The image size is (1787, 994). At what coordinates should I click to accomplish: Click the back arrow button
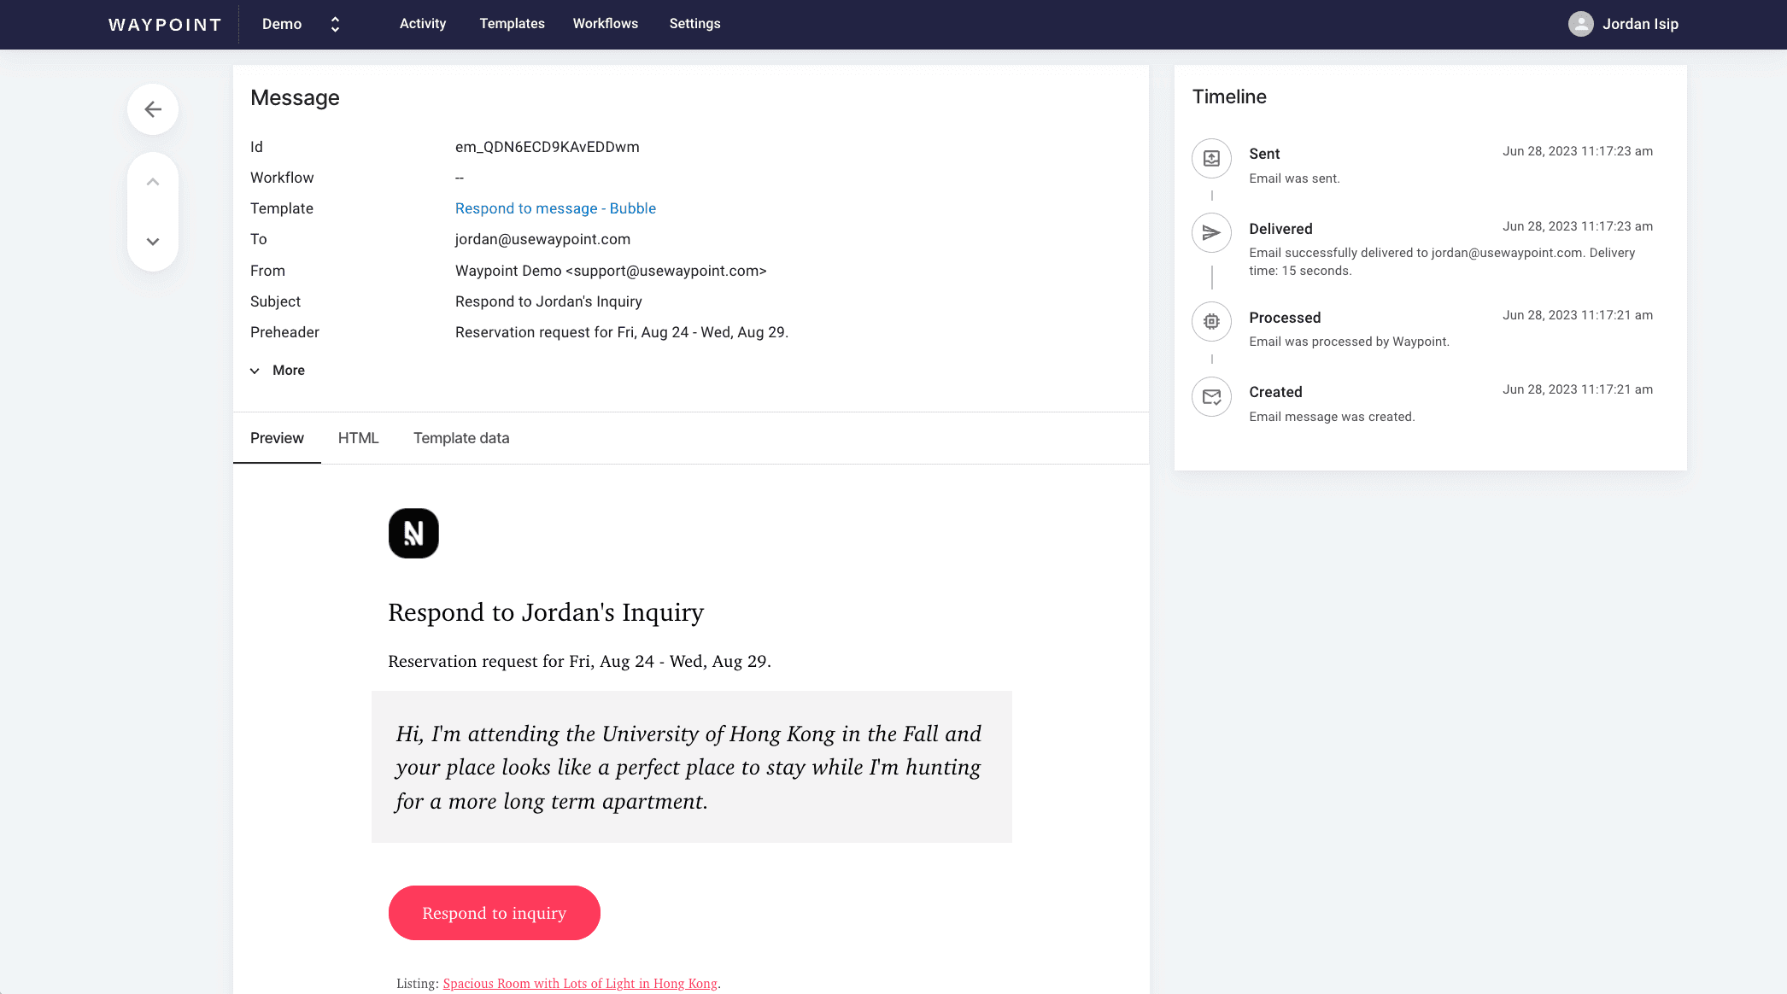pos(153,109)
